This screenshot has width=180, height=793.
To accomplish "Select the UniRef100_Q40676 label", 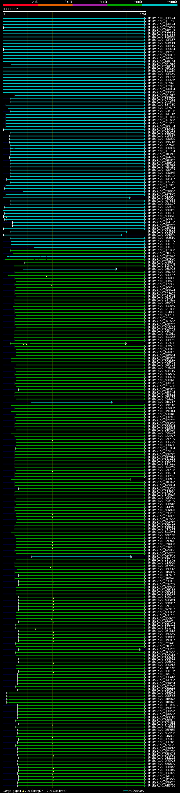I will 161,578.
